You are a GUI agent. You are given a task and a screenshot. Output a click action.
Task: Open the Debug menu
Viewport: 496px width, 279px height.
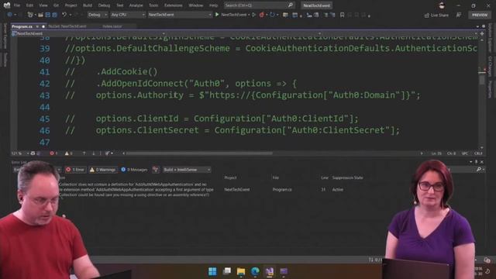pos(104,5)
